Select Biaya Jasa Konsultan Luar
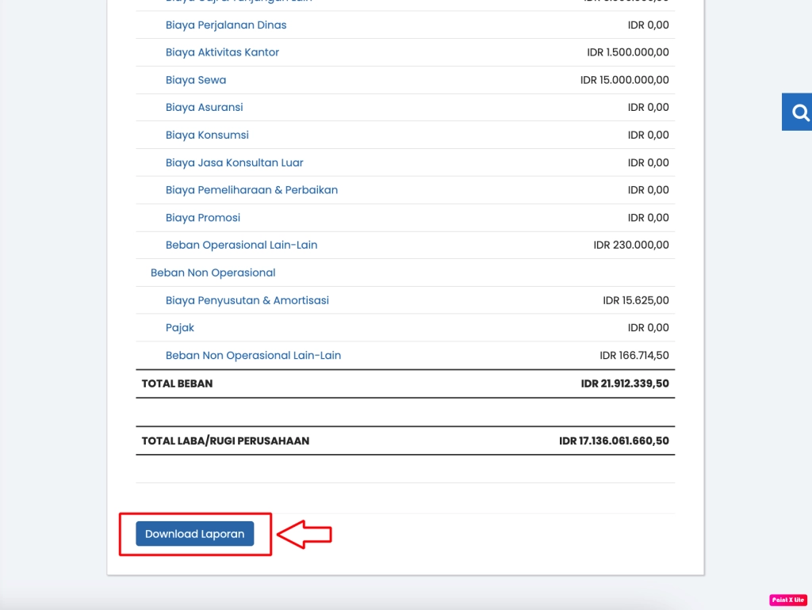The image size is (812, 610). pos(234,162)
